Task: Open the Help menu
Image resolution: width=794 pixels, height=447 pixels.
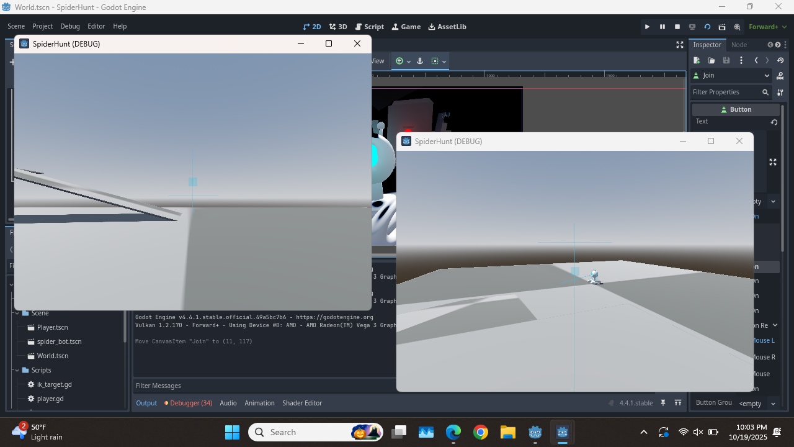Action: tap(120, 26)
